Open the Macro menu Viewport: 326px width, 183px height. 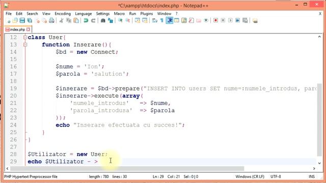(x=119, y=14)
